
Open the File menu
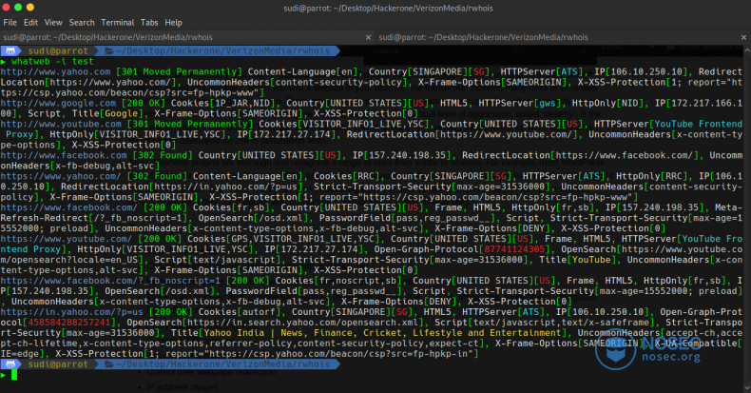click(10, 23)
